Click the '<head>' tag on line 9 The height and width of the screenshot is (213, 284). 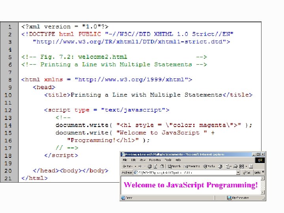click(44, 87)
